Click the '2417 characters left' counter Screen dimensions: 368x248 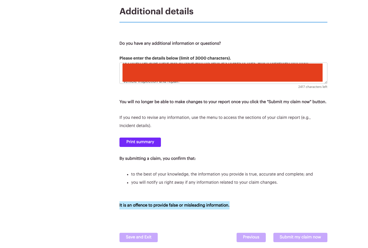(313, 87)
